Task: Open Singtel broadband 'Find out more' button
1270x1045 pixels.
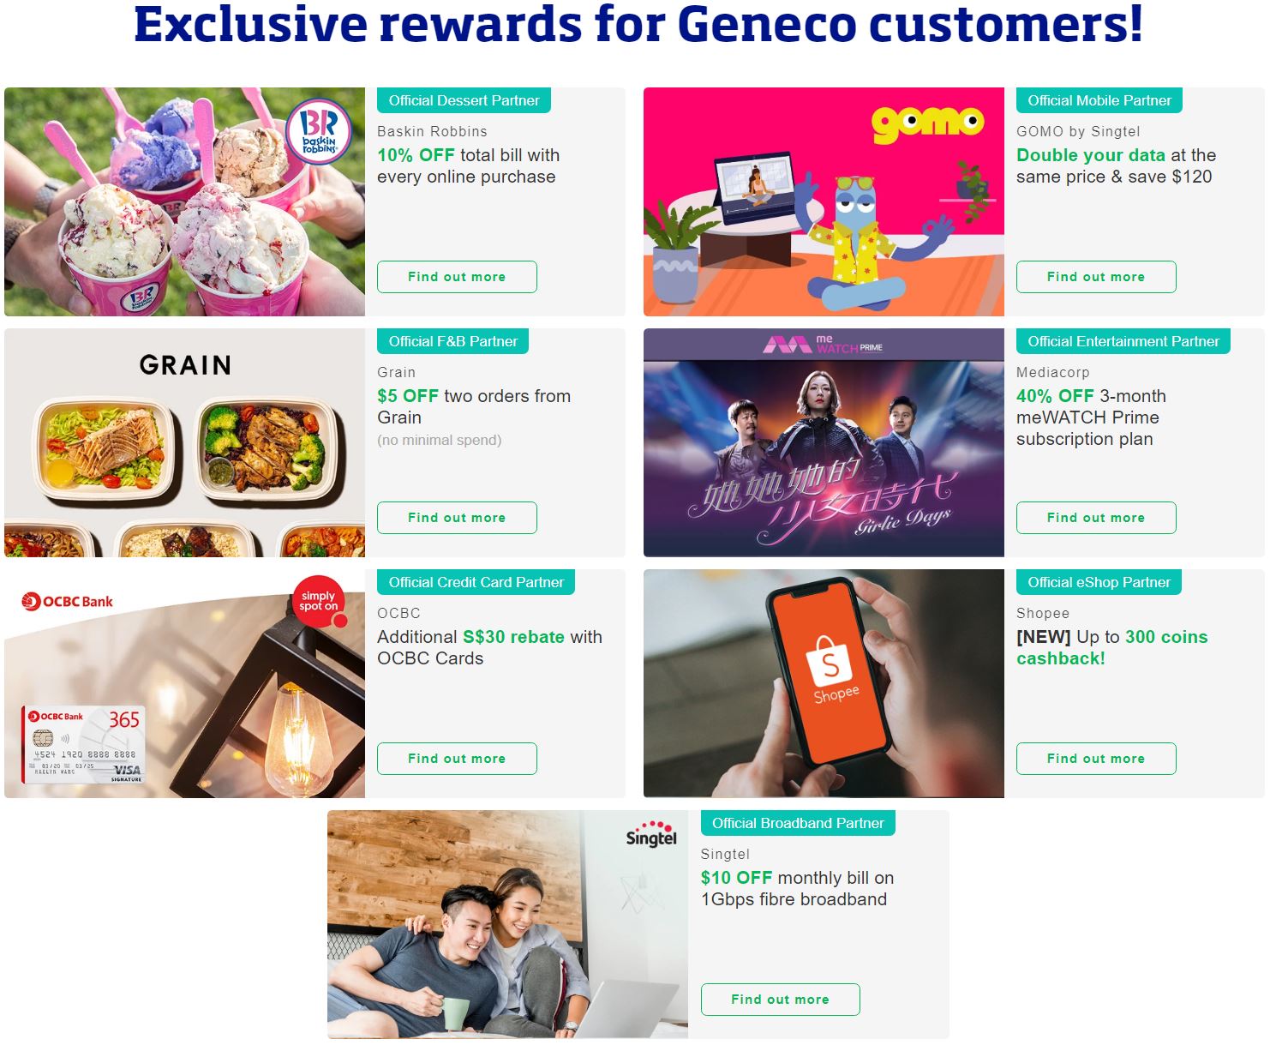Action: pos(780,1000)
